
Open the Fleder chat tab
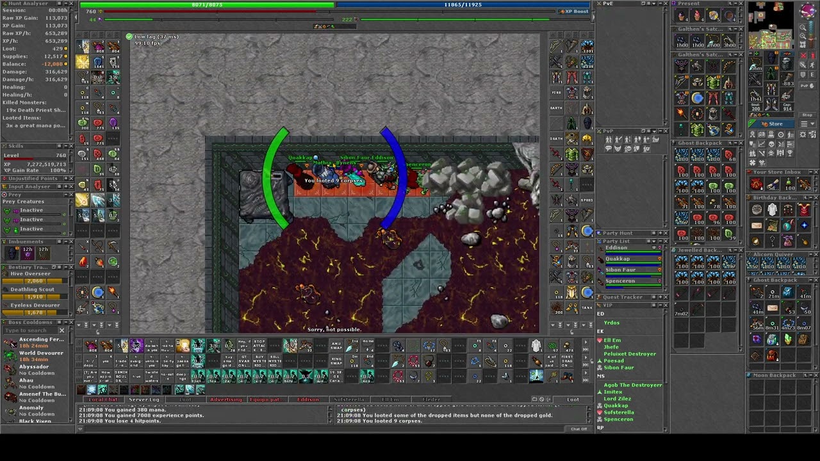click(x=431, y=400)
